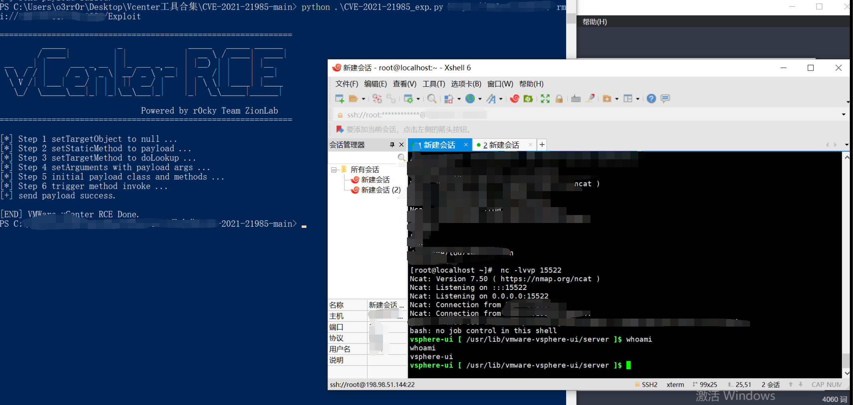Viewport: 853px width, 405px height.
Task: Open the 编辑(E) menu in Xshell
Action: 375,84
